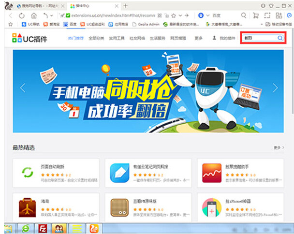
Task: Open the UC Browser taskbar icon
Action: coord(94,229)
